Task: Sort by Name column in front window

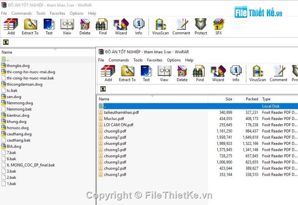Action: [153, 99]
